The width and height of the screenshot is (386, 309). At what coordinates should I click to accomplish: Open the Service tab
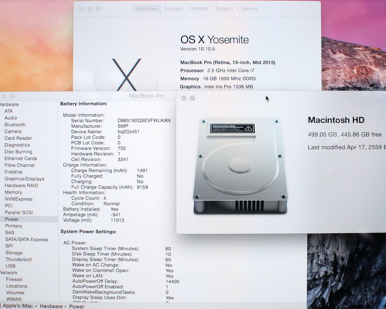click(249, 8)
